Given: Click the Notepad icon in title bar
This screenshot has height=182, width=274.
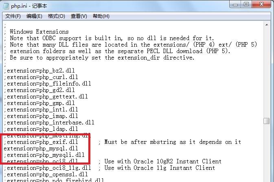Looking at the screenshot, I should pyautogui.click(x=6, y=6).
